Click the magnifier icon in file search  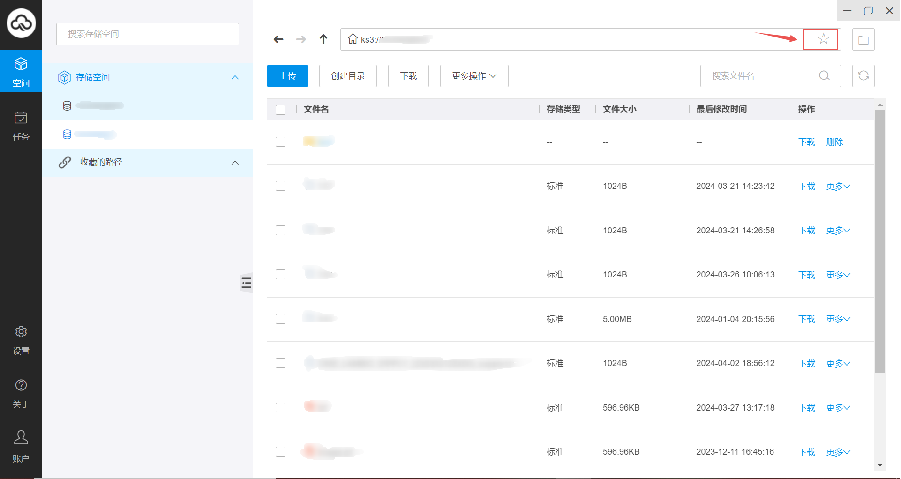coord(824,76)
